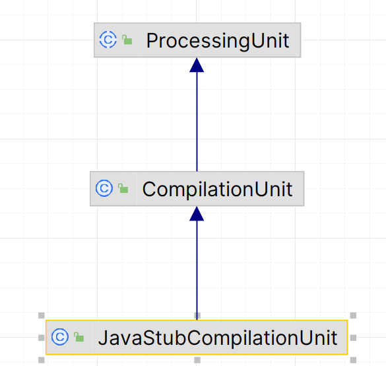Click the top-right selection handle of JavaStubCompilationUnit

coord(353,316)
